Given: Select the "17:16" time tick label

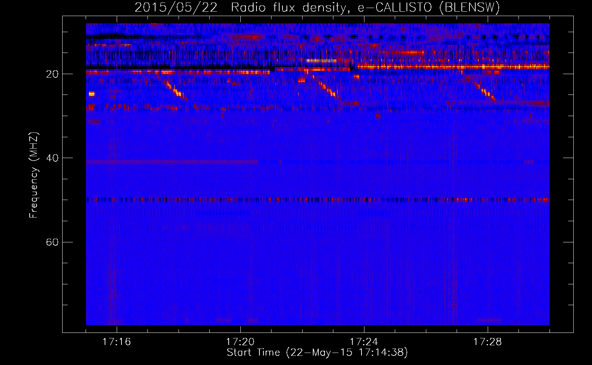Looking at the screenshot, I should [117, 342].
